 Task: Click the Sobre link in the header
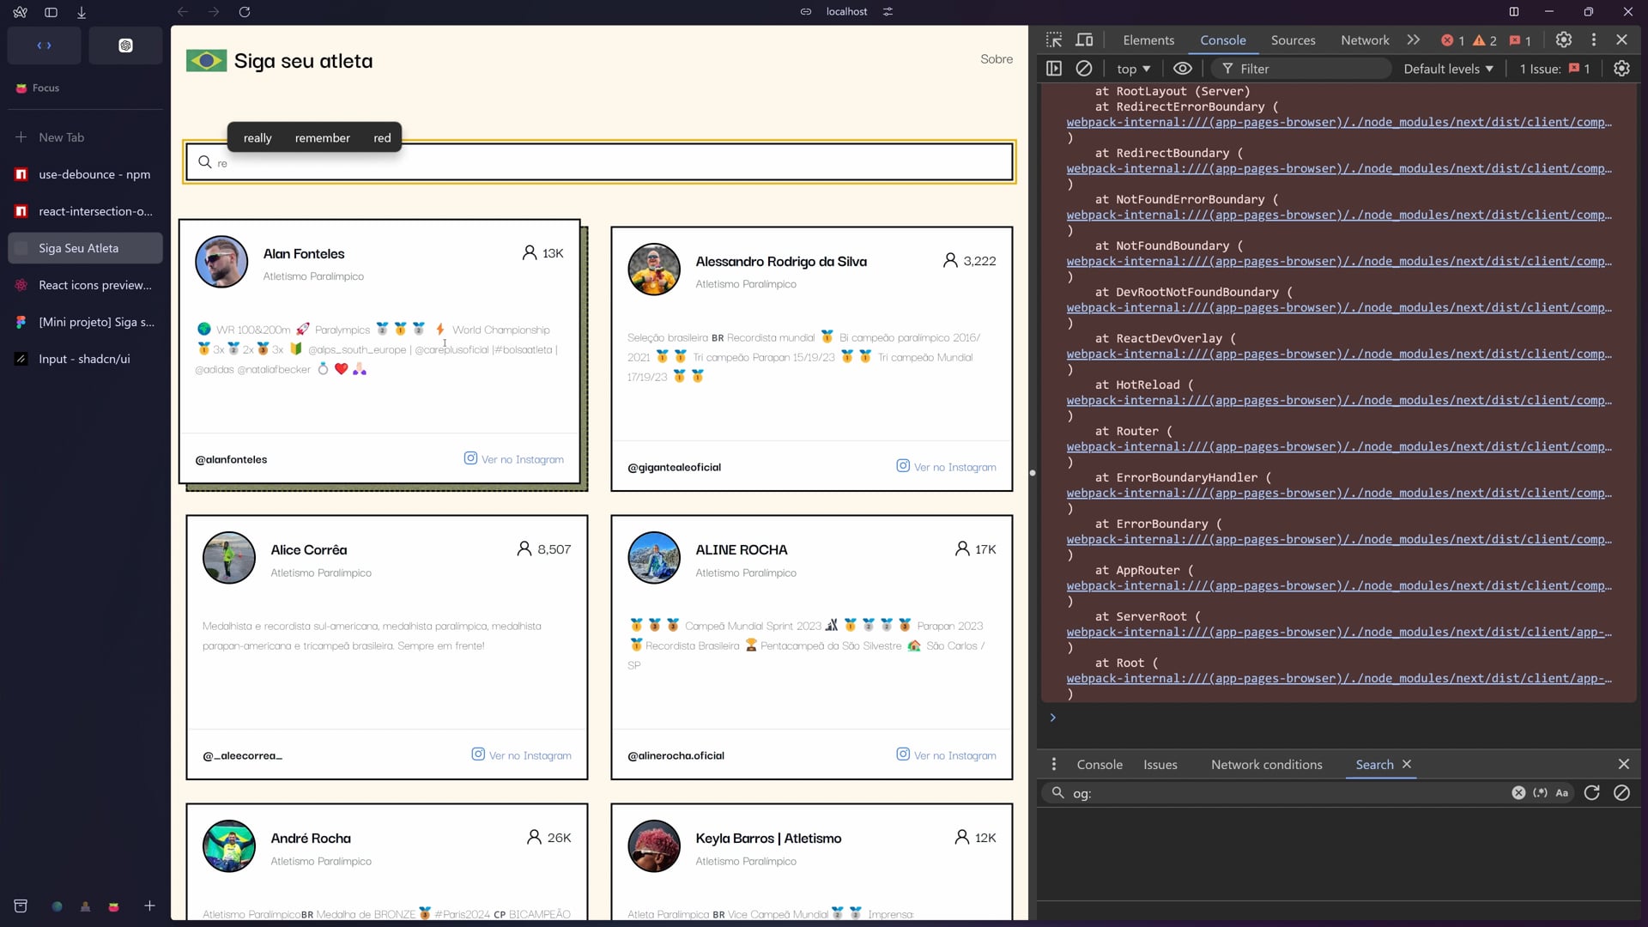[x=997, y=59]
